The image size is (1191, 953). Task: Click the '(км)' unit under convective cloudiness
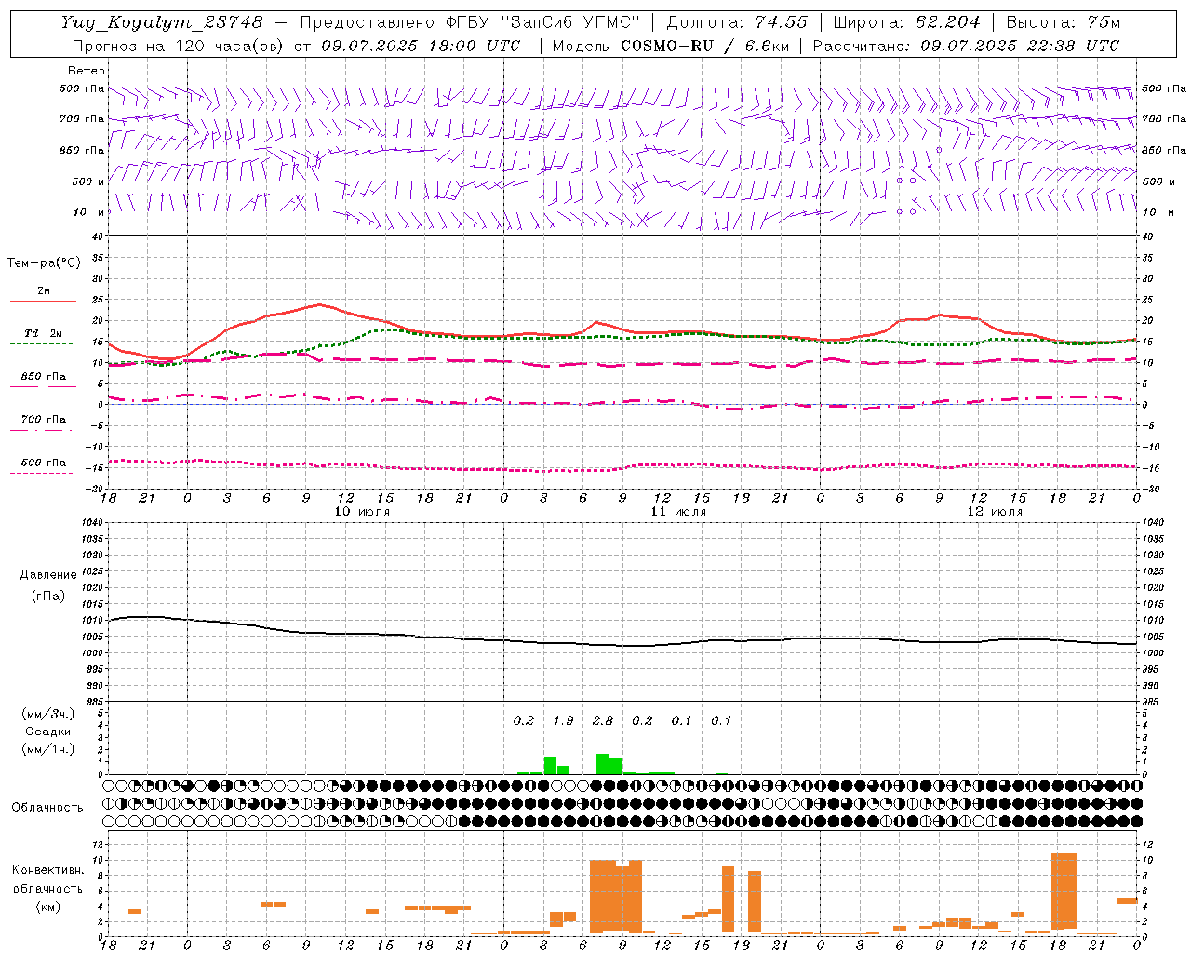pos(48,906)
